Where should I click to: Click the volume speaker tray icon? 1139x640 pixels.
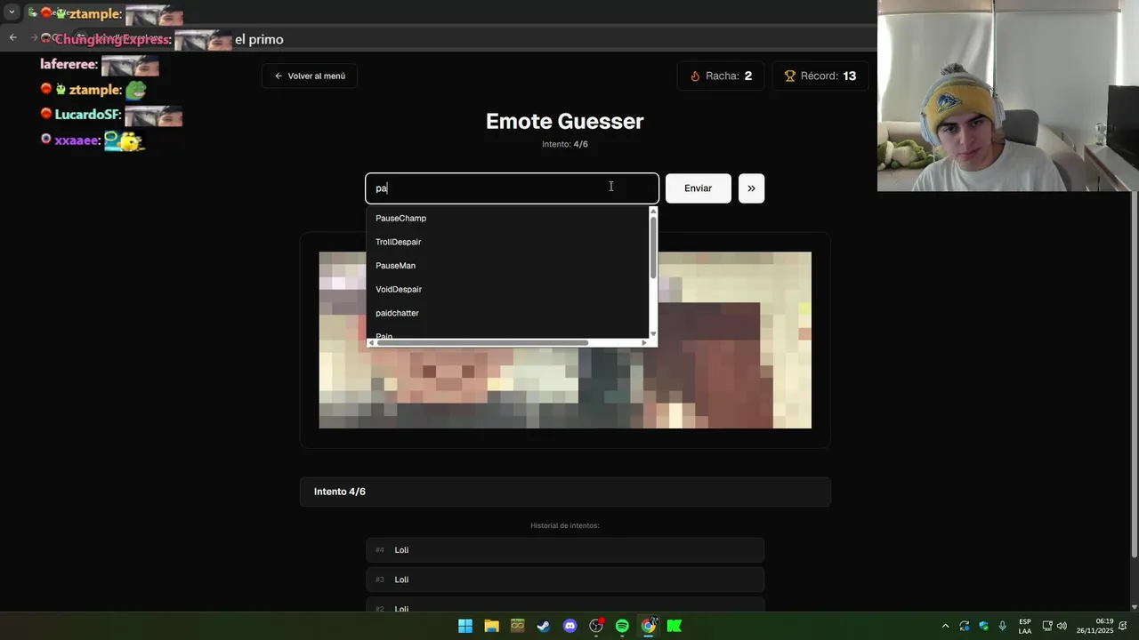pyautogui.click(x=1062, y=626)
